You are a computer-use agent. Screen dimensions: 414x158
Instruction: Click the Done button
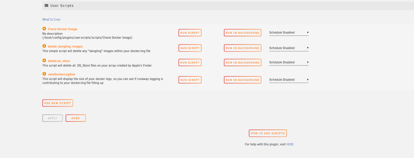75,118
